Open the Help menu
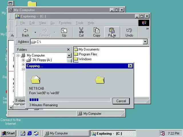183x137 pixels. pos(91,23)
